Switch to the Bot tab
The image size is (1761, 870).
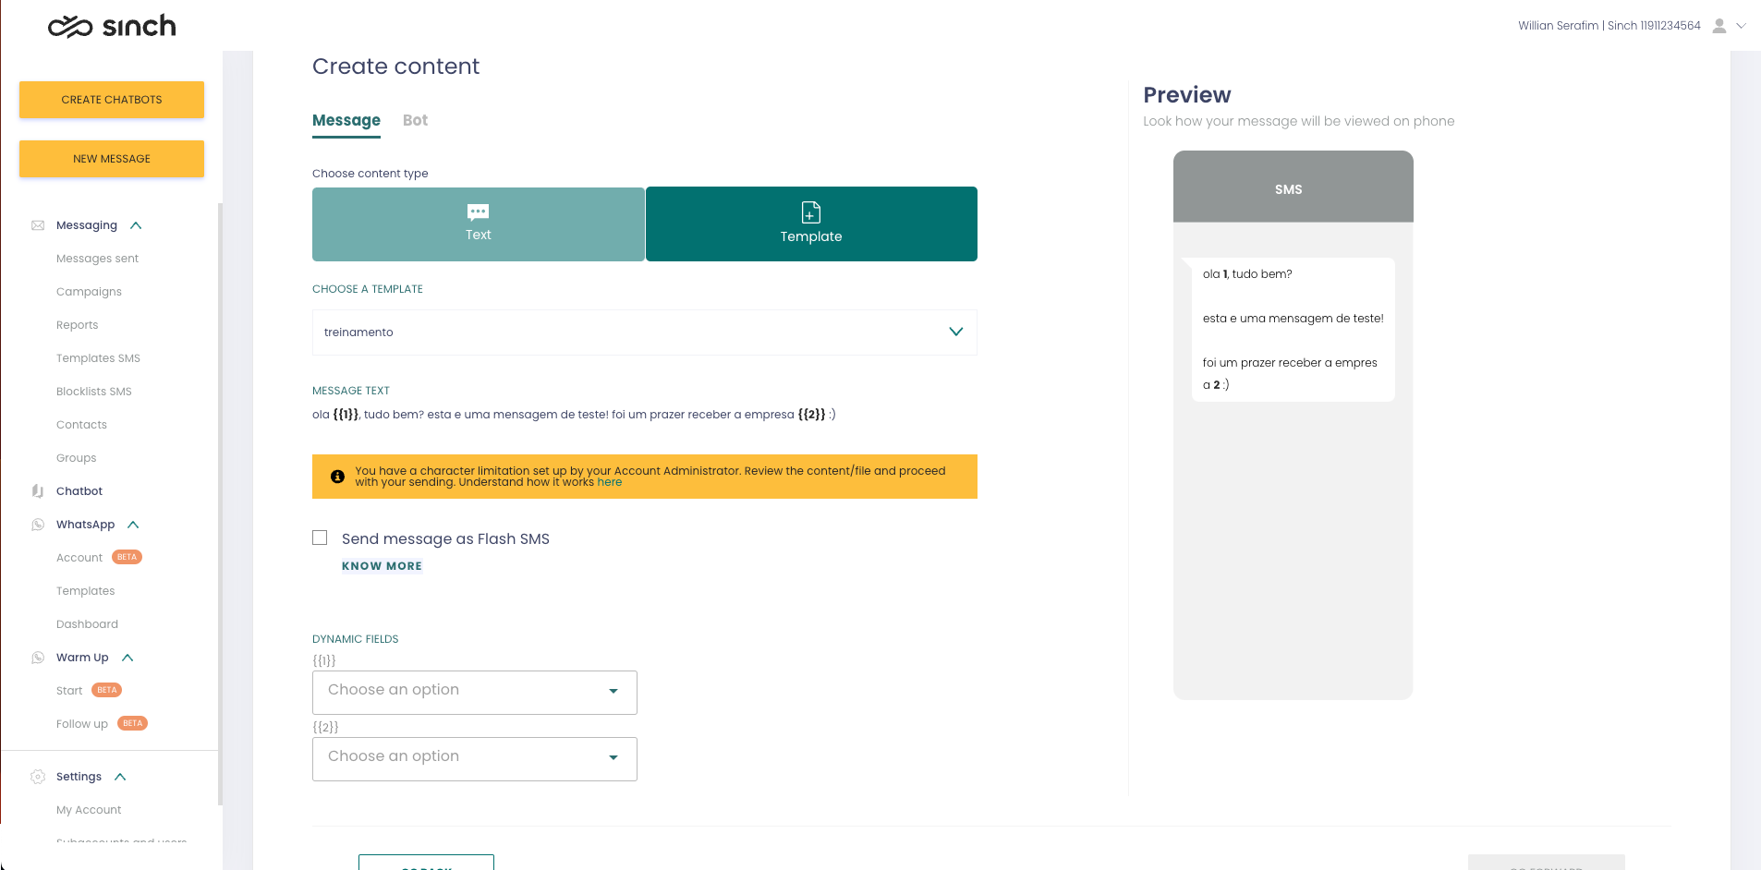(415, 120)
